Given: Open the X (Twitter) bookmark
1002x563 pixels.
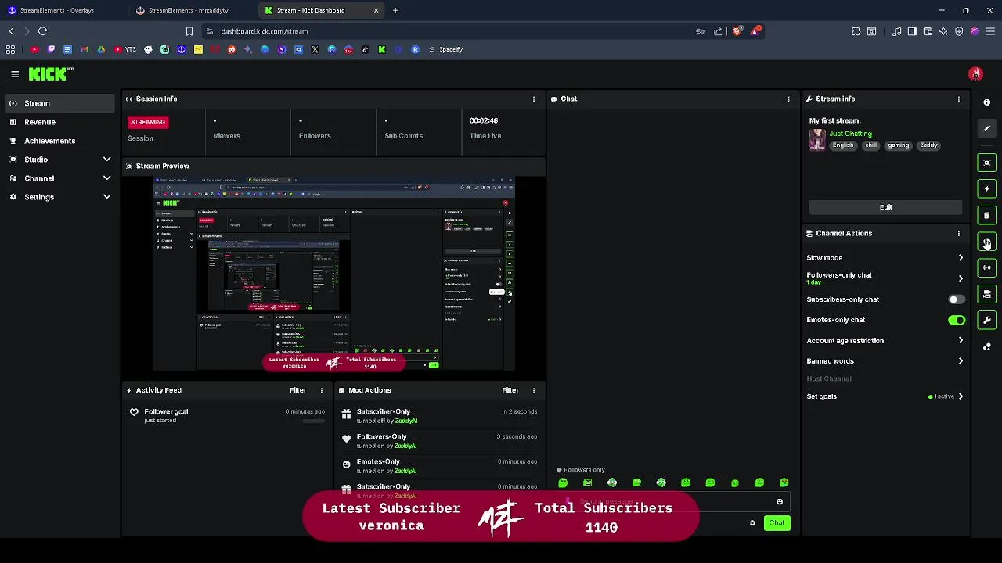Looking at the screenshot, I should pos(315,49).
